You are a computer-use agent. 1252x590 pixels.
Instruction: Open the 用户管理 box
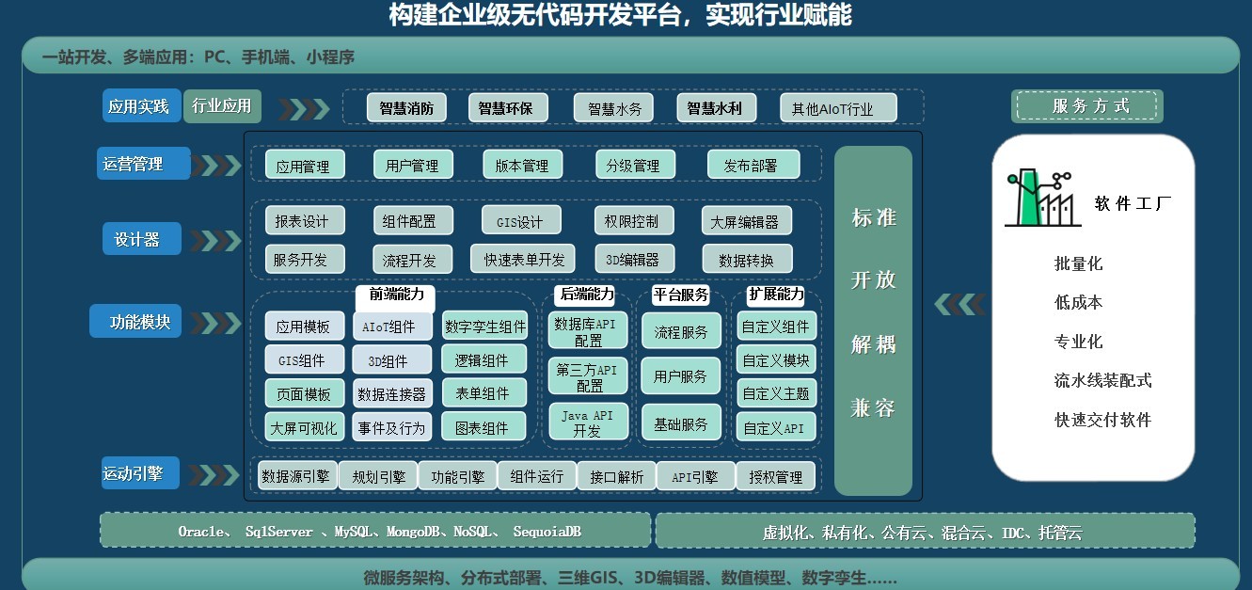pyautogui.click(x=413, y=165)
